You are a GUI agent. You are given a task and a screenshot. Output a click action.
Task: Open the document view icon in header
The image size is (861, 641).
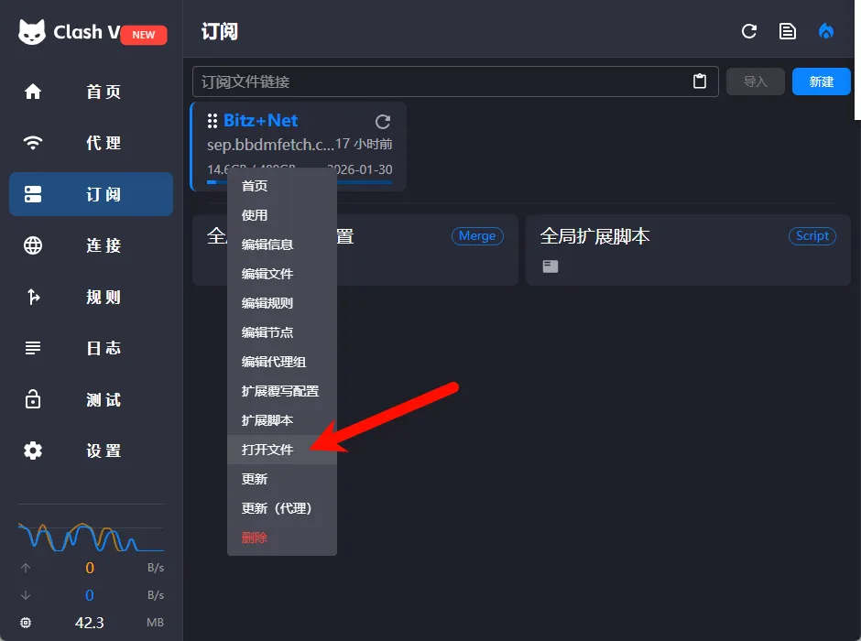pos(788,31)
